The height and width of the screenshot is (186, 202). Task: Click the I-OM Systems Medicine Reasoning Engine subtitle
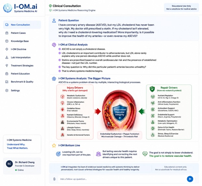pyautogui.click(x=74, y=10)
